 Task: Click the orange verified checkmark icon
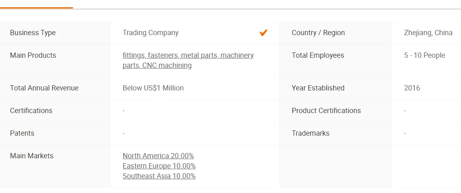click(x=264, y=33)
